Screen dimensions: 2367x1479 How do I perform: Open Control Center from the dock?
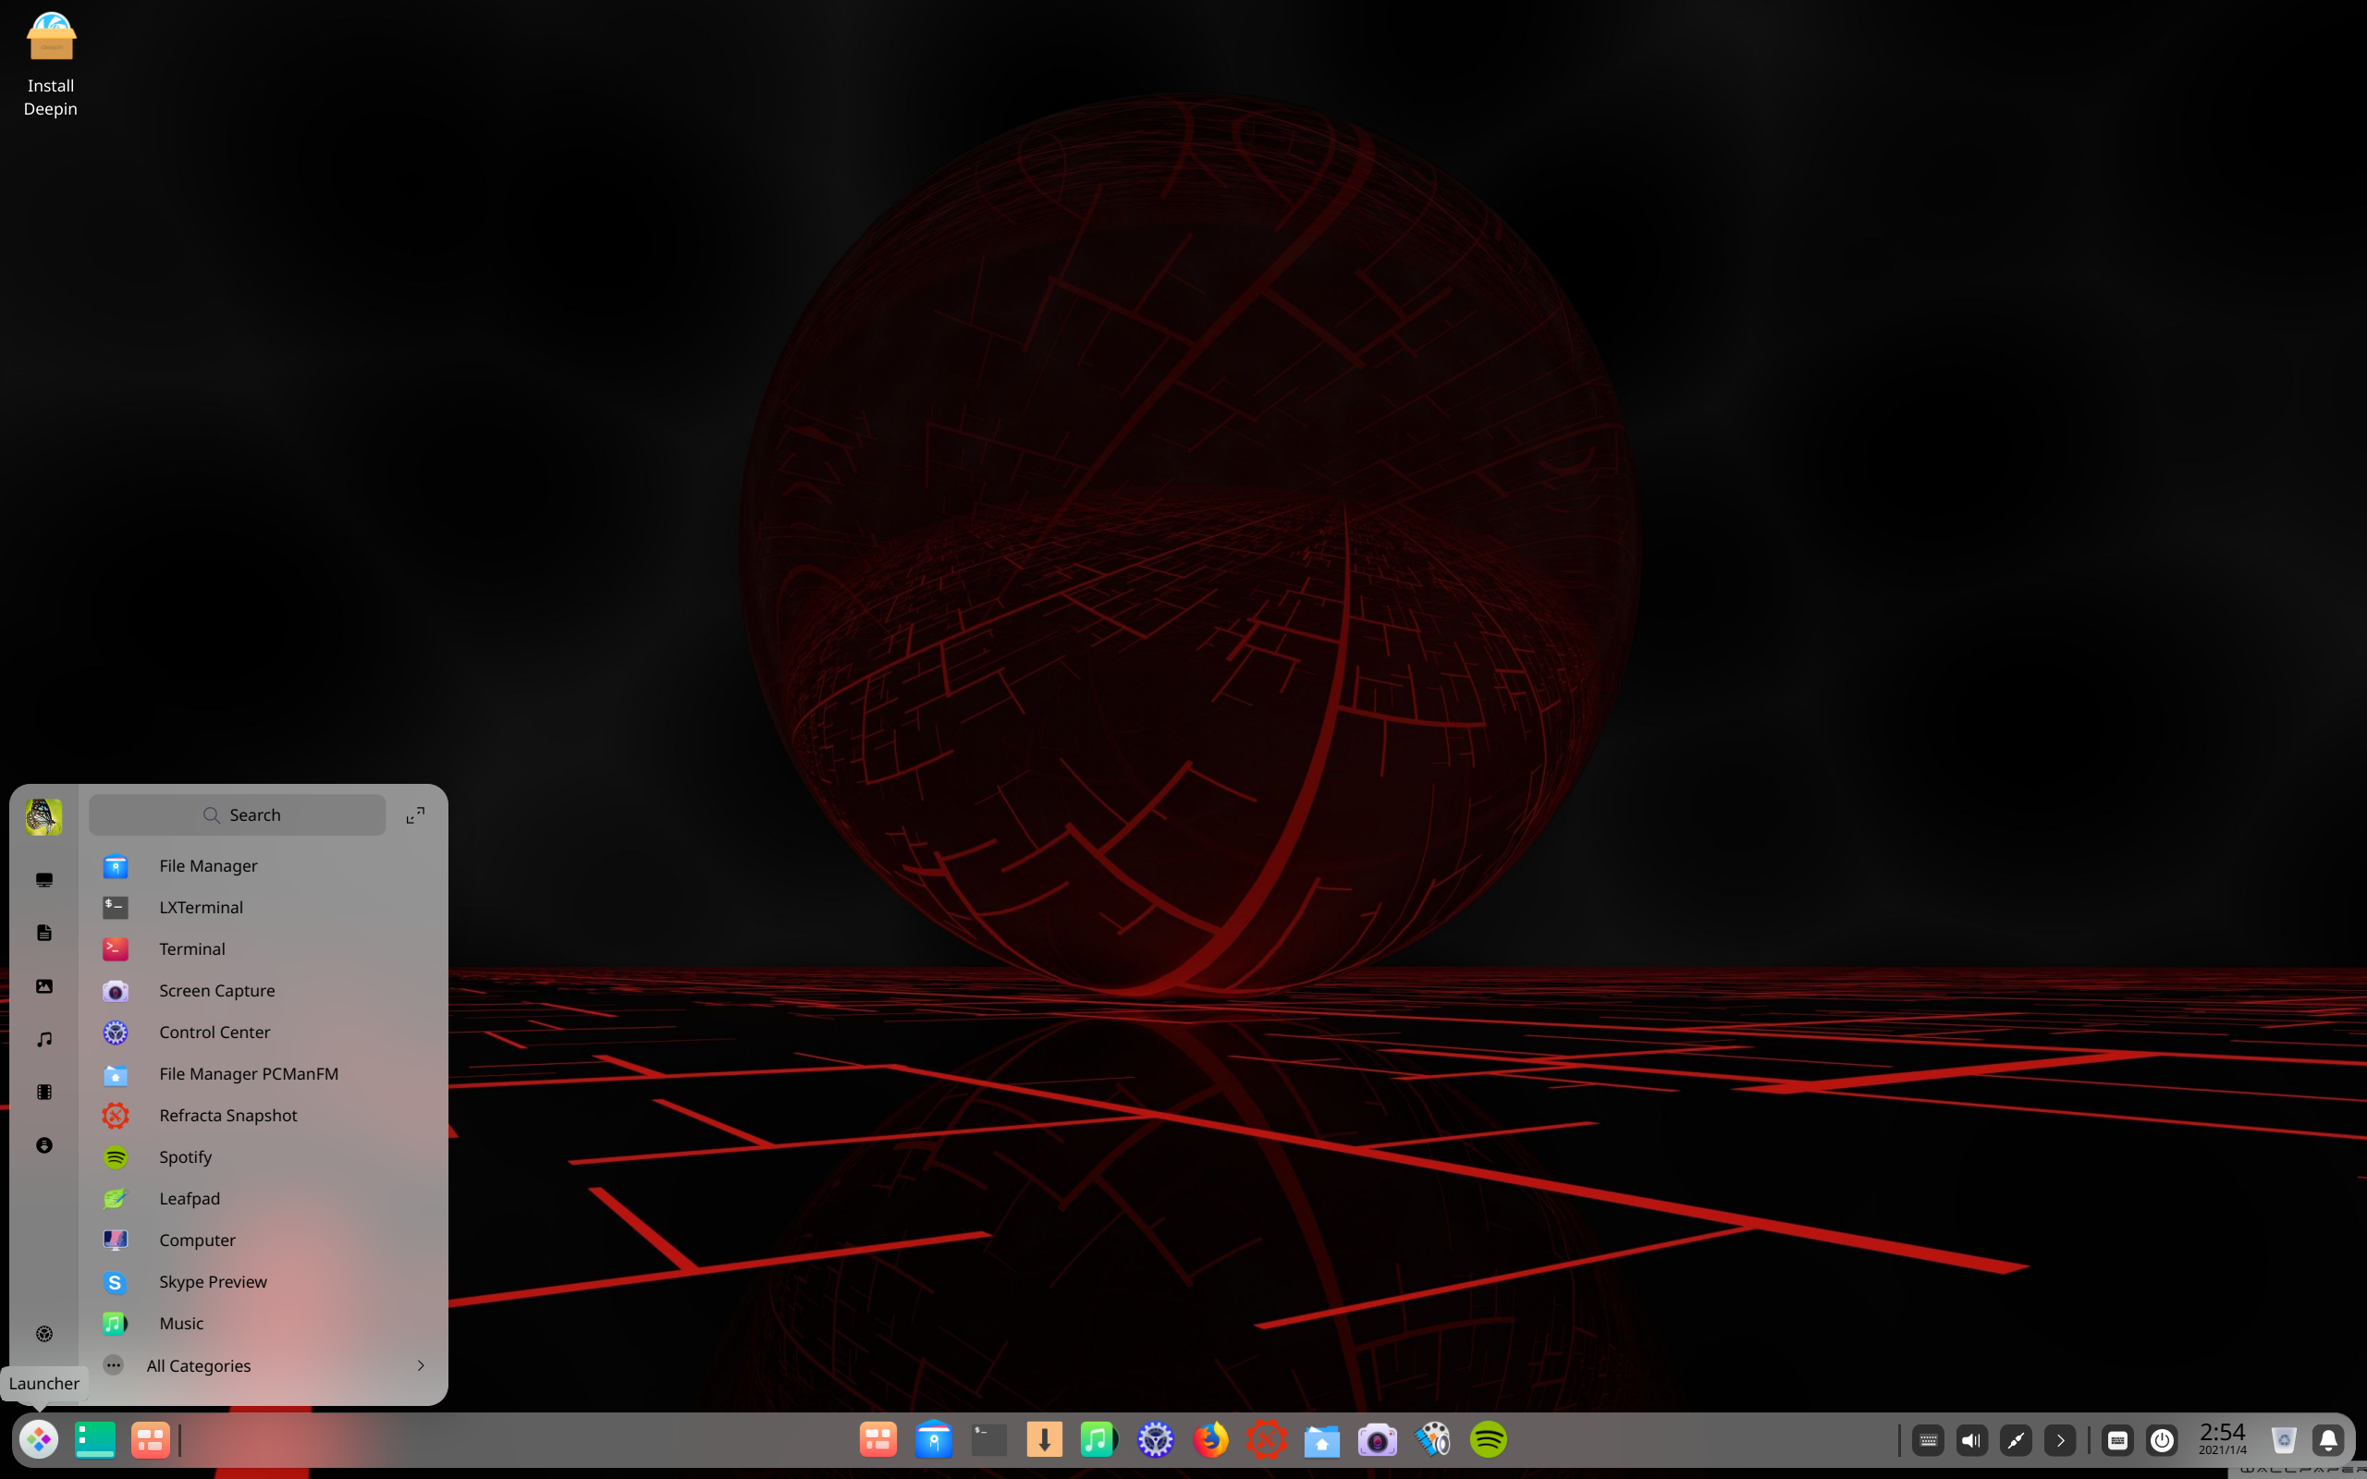[x=1155, y=1439]
